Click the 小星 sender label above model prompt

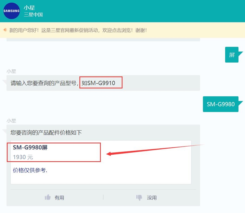(x=11, y=71)
